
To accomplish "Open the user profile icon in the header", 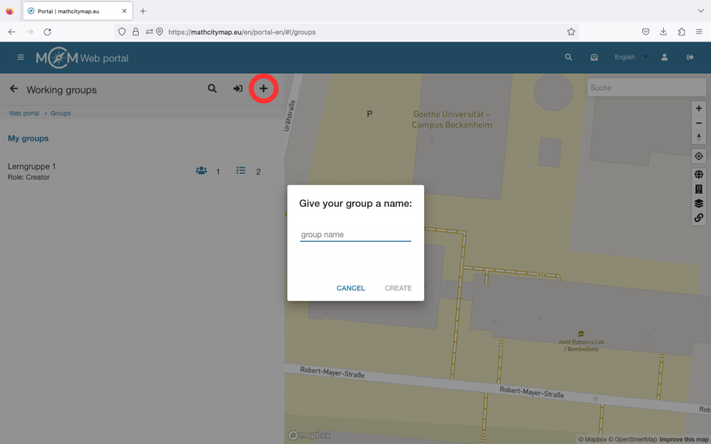I will pos(664,58).
